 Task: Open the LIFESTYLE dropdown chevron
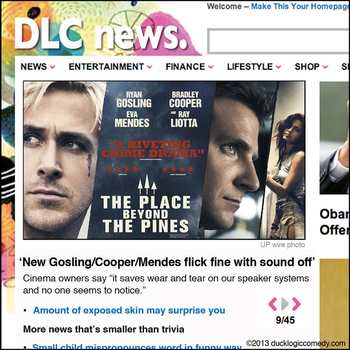click(278, 67)
